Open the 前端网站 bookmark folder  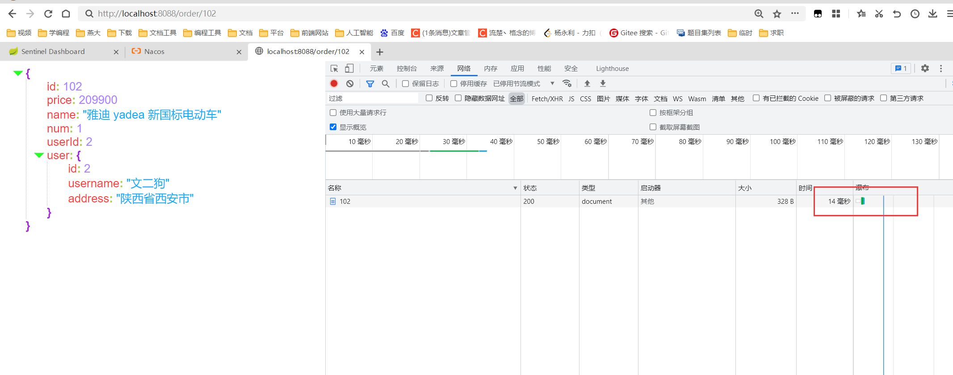(309, 33)
